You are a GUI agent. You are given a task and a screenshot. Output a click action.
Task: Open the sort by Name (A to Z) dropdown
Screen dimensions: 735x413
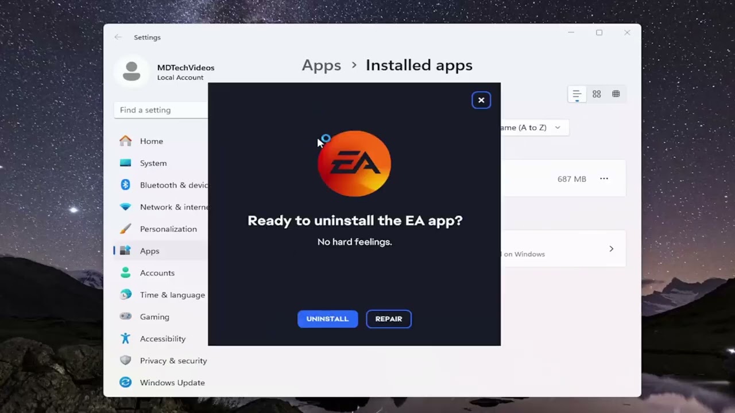click(535, 127)
